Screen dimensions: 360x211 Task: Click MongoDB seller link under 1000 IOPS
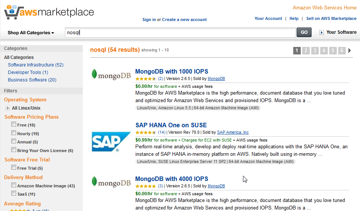(x=216, y=78)
